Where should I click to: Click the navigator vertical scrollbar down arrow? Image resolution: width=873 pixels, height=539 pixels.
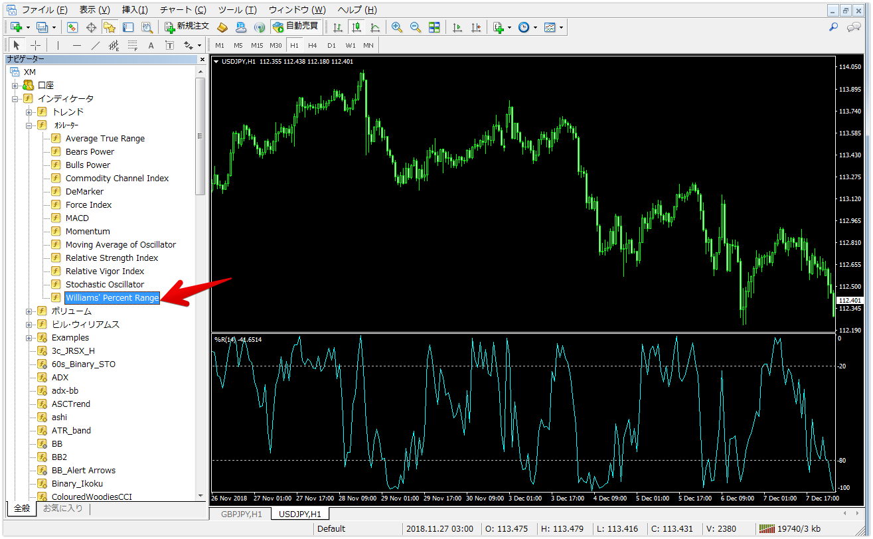(200, 495)
